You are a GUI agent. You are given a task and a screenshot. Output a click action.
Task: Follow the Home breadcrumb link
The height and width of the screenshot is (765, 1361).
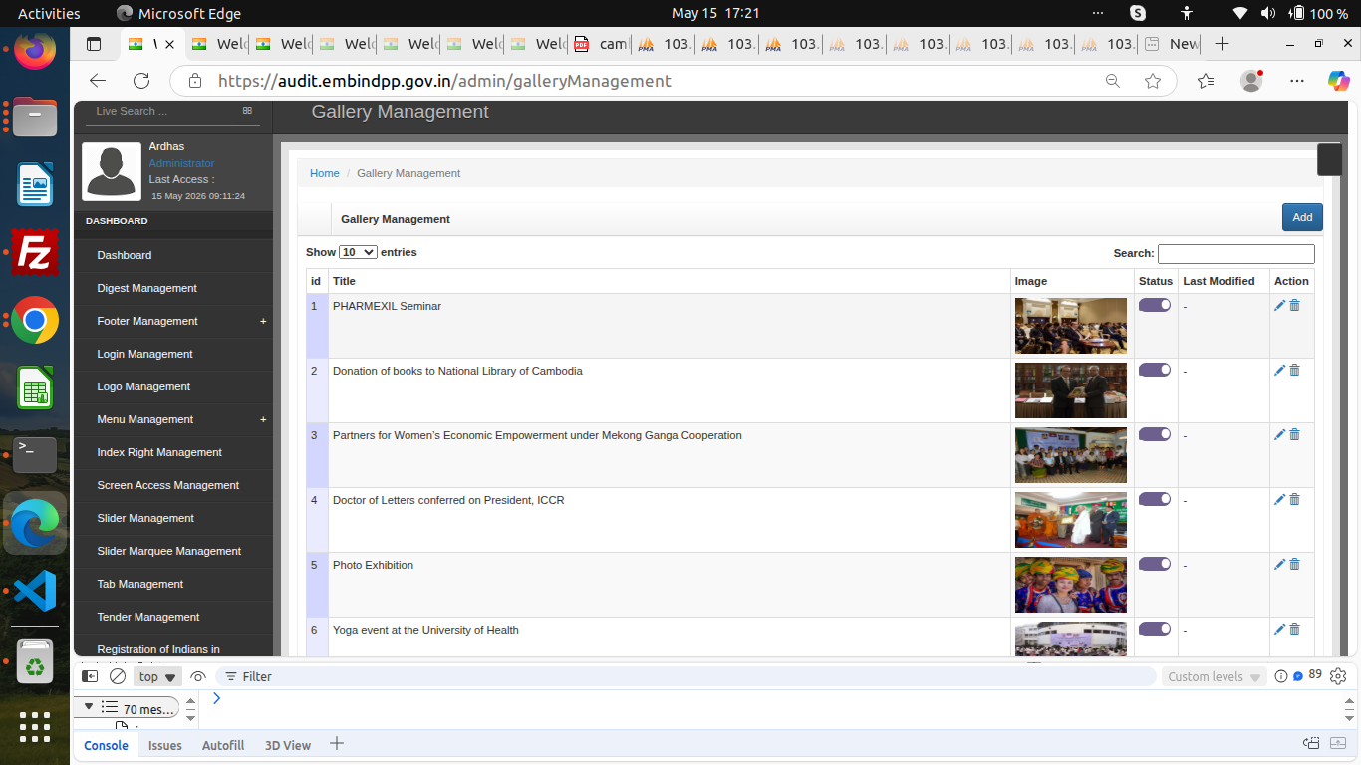[325, 173]
